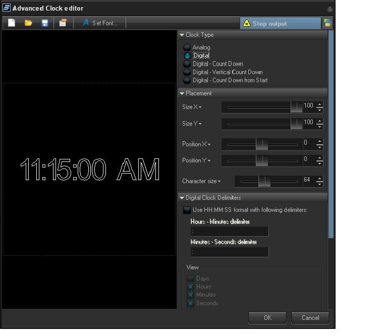Collapse the Clock Type section

coord(182,35)
